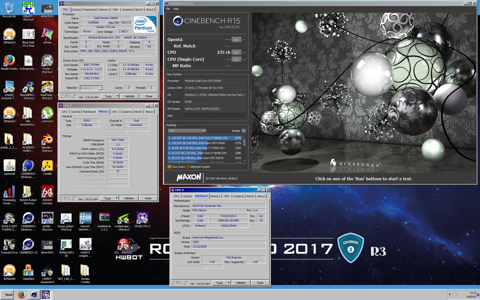Screen dimensions: 480x300
Task: Click Tools button in CPU-Z Memory window
Action: [x=107, y=198]
